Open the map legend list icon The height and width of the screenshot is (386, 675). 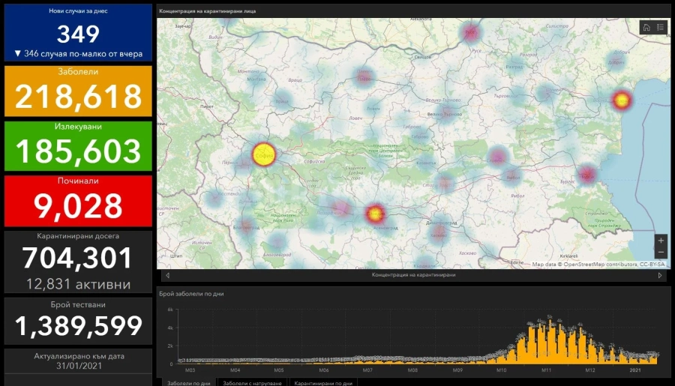click(660, 28)
